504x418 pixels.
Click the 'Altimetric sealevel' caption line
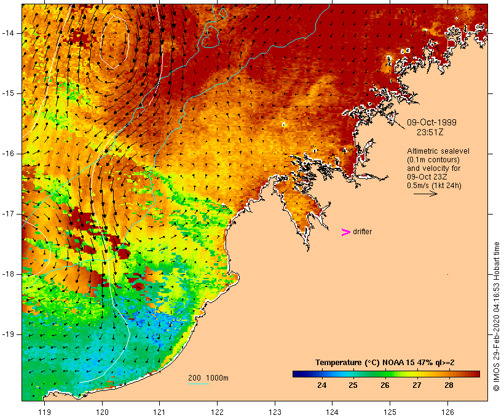click(x=438, y=151)
